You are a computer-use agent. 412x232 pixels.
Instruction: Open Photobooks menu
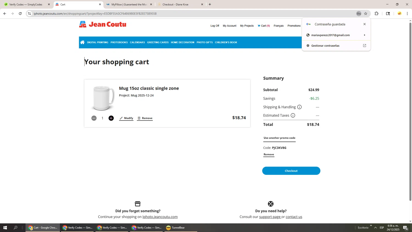[119, 42]
